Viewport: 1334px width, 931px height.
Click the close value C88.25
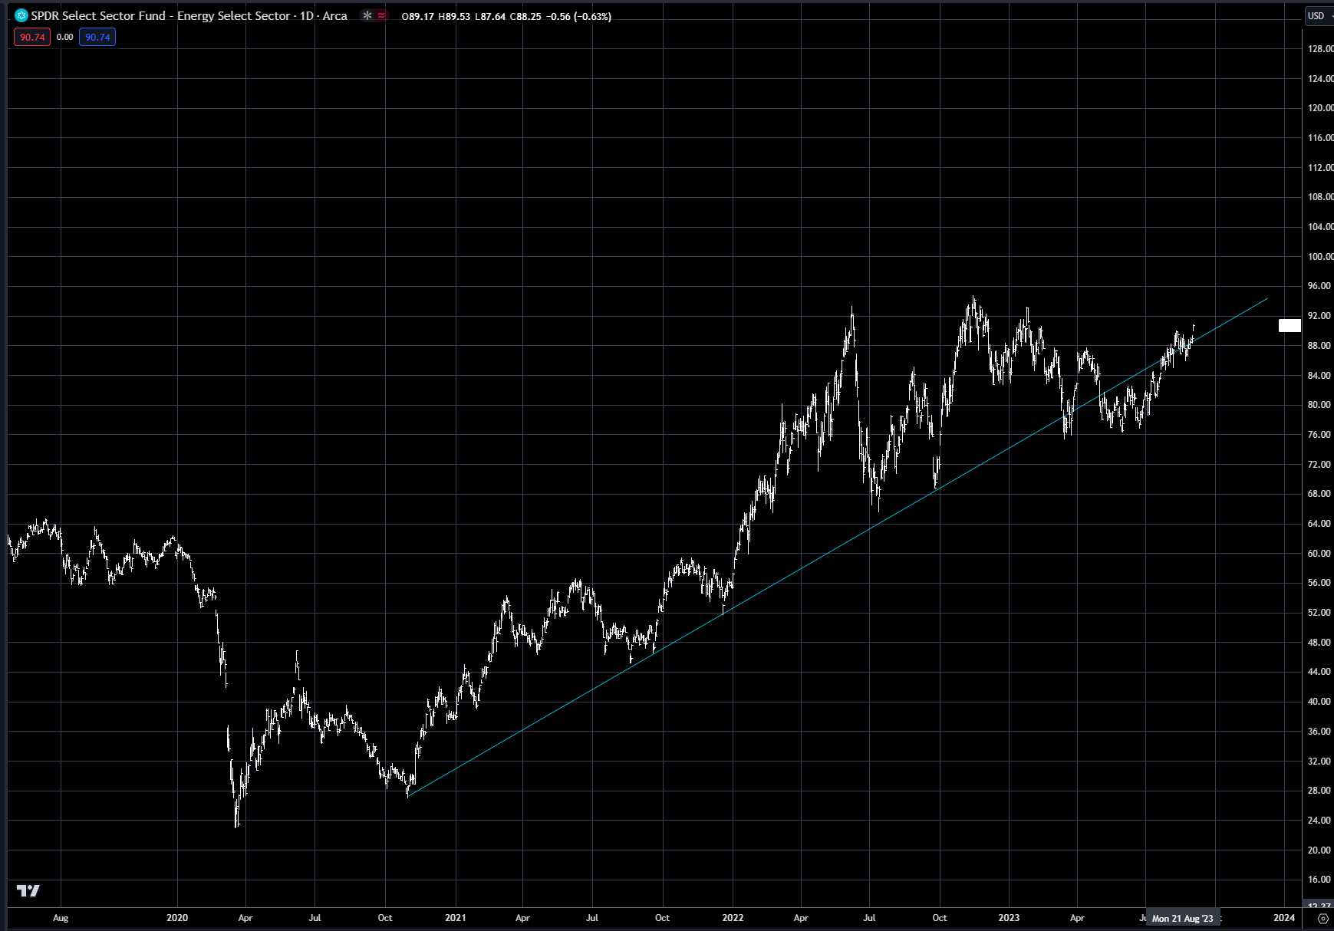pos(525,16)
